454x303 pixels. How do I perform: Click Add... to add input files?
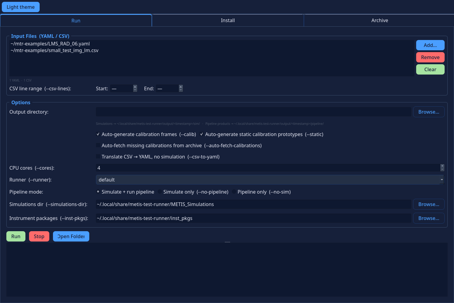tap(430, 45)
